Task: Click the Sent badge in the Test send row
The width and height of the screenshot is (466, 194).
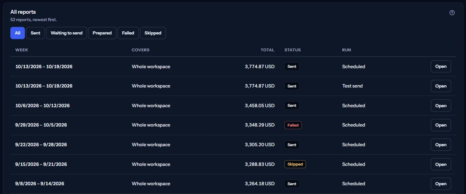Action: tap(292, 86)
